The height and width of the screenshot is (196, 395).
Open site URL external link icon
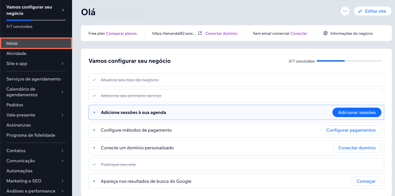[200, 33]
